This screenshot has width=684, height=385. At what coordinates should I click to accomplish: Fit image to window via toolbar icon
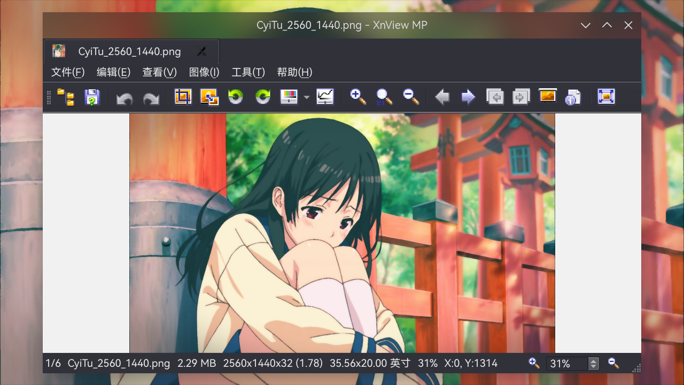(606, 97)
